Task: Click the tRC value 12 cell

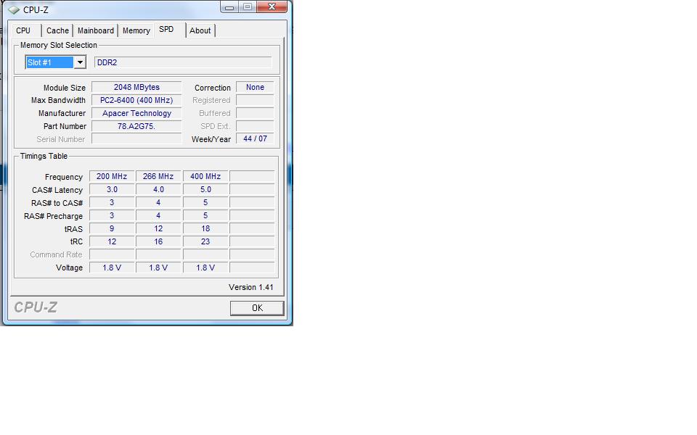Action: [112, 241]
